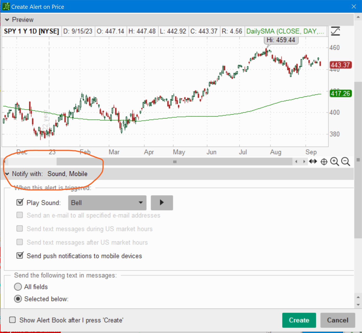Click the dialog scrollbar up arrow
Viewport: 362px width, 333px height.
(358, 17)
